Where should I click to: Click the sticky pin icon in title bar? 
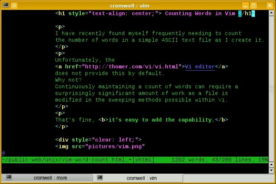coord(14,5)
